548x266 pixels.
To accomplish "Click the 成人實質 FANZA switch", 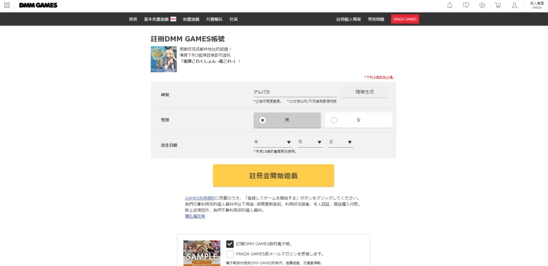I will pyautogui.click(x=537, y=5).
